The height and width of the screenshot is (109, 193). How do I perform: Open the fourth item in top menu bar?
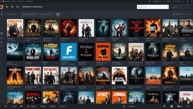[x=29, y=1]
